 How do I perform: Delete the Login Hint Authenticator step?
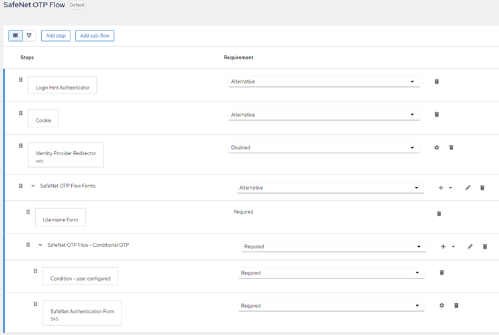437,82
